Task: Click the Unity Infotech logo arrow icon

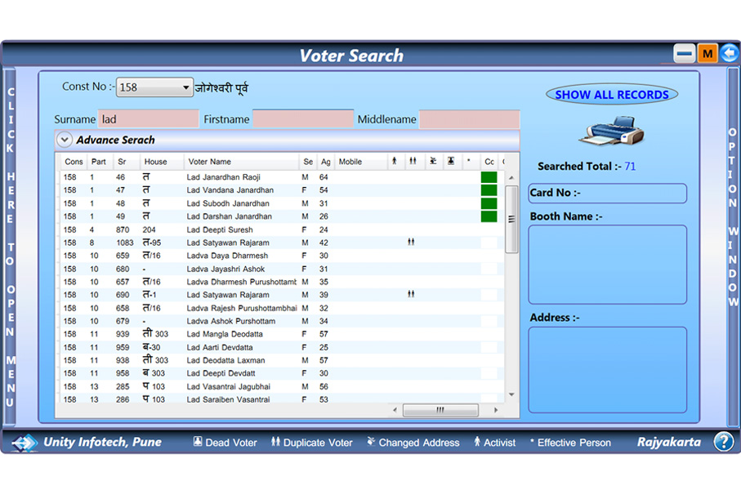Action: coord(25,443)
